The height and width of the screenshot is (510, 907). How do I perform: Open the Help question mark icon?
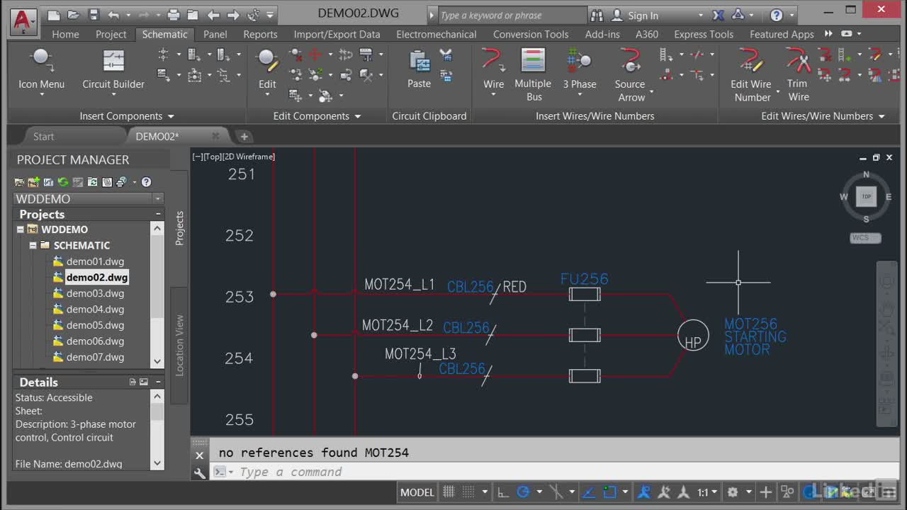(777, 15)
